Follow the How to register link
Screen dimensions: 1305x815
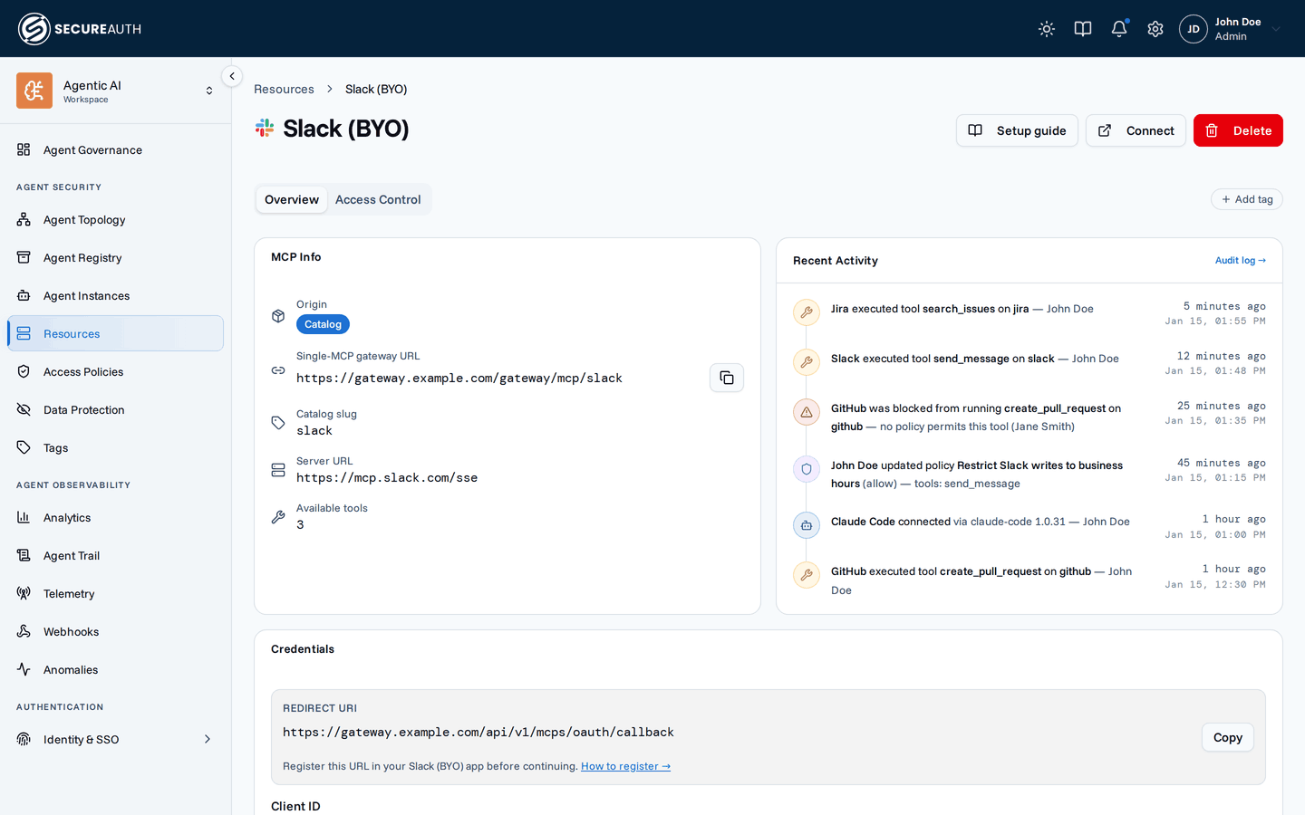pyautogui.click(x=625, y=766)
